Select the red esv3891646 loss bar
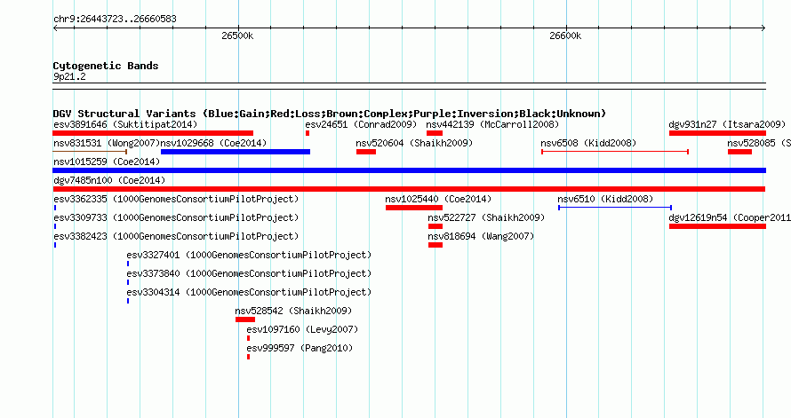Image resolution: width=791 pixels, height=418 pixels. coord(153,133)
